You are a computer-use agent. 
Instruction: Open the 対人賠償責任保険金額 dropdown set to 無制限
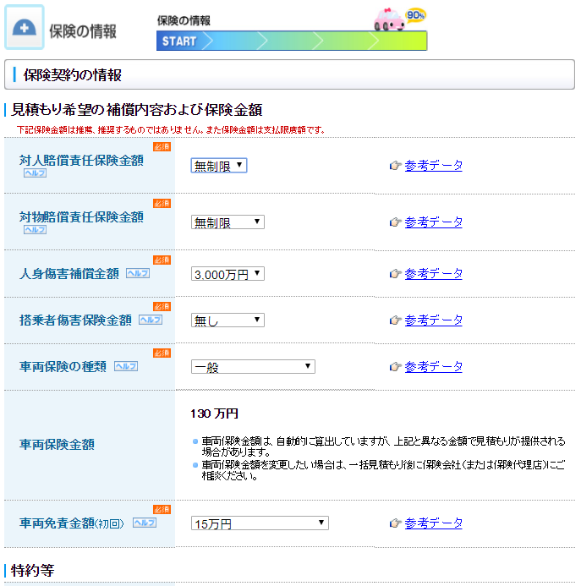[219, 166]
